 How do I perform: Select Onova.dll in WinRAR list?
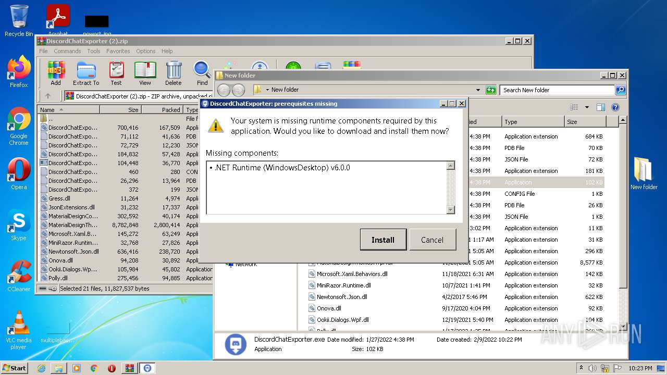point(60,260)
